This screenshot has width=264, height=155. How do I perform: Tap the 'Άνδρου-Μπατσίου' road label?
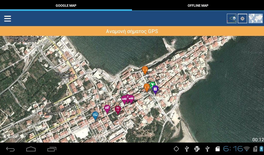click(61, 109)
